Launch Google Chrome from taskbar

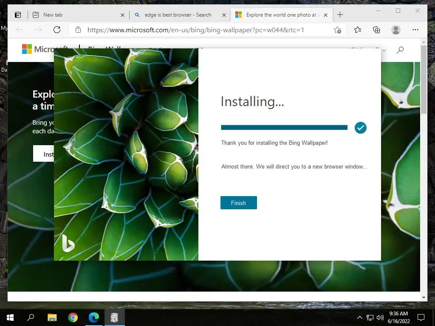pos(73,318)
